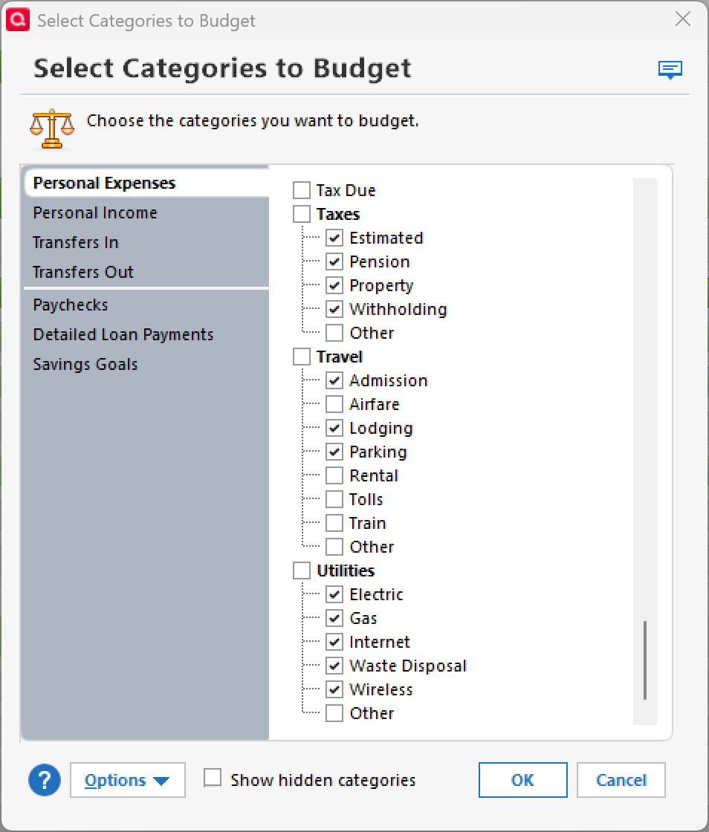This screenshot has width=709, height=832.
Task: Click the blue help question mark icon
Action: coord(45,780)
